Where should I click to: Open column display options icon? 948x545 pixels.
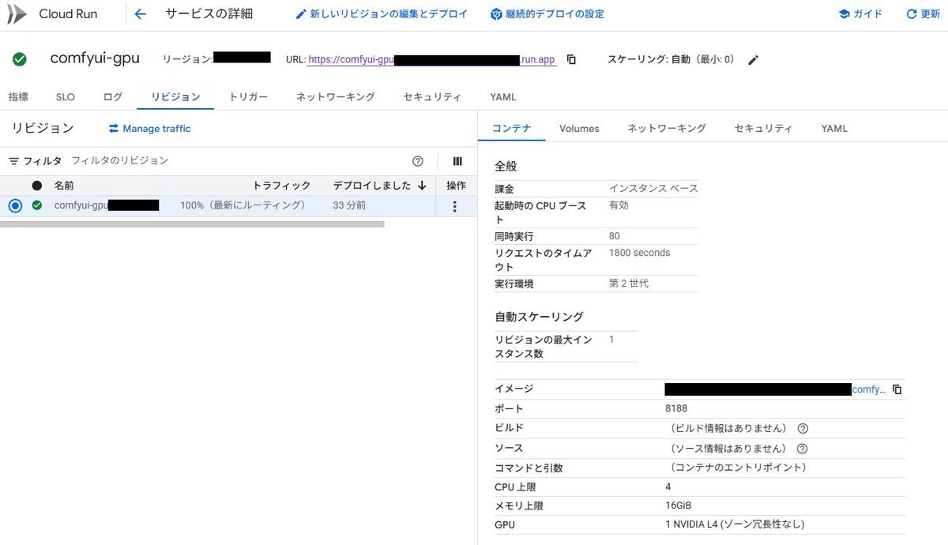tap(457, 161)
